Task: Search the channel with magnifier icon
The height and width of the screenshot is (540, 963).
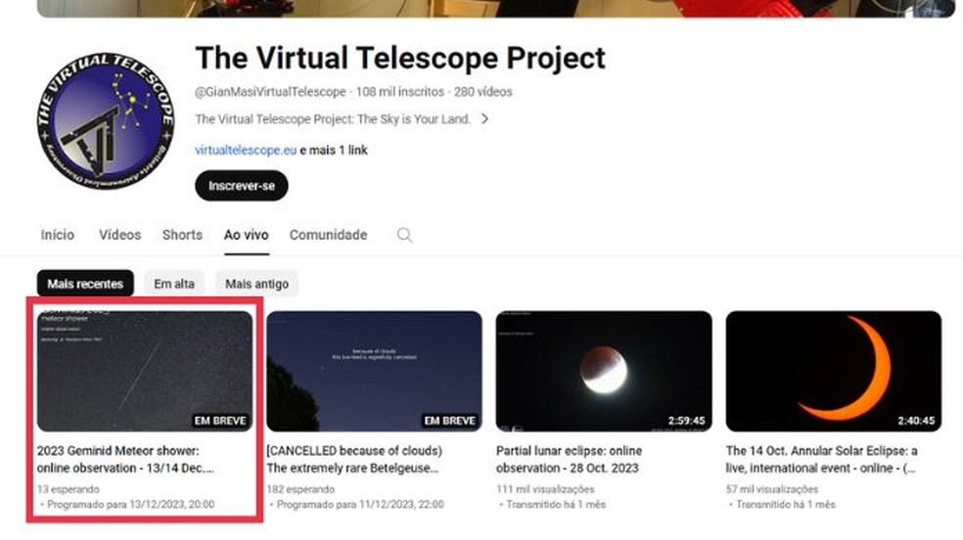Action: pos(404,235)
